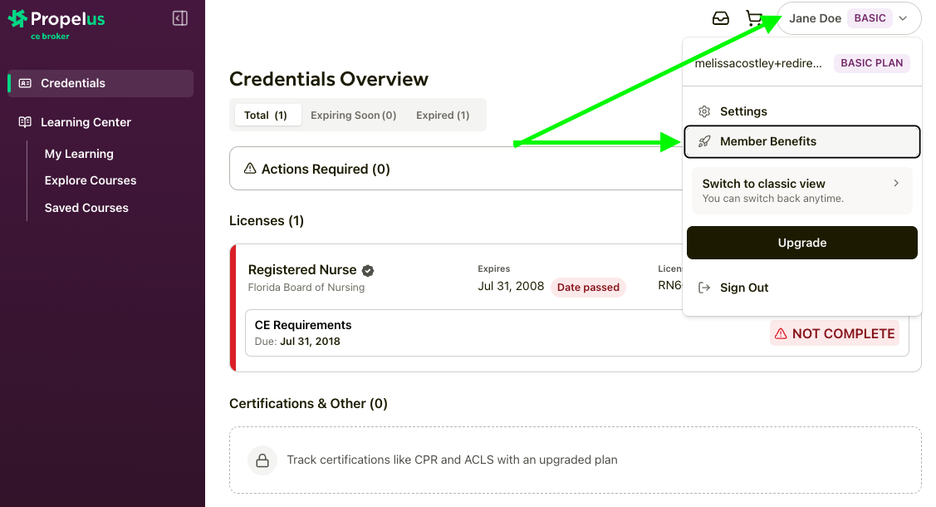The image size is (936, 507).
Task: Switch to the Expiring Soon tab
Action: 353,116
